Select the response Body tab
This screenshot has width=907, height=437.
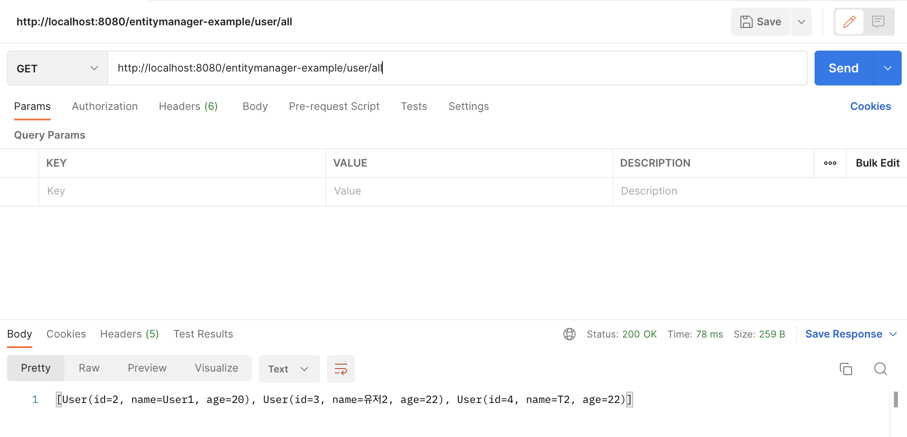pyautogui.click(x=20, y=334)
